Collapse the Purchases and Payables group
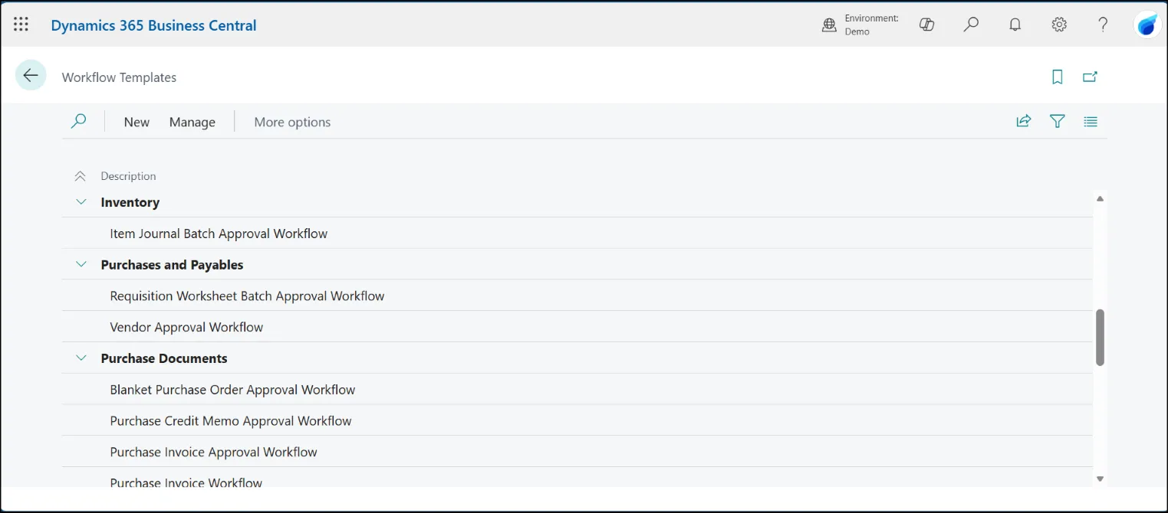 [x=81, y=264]
